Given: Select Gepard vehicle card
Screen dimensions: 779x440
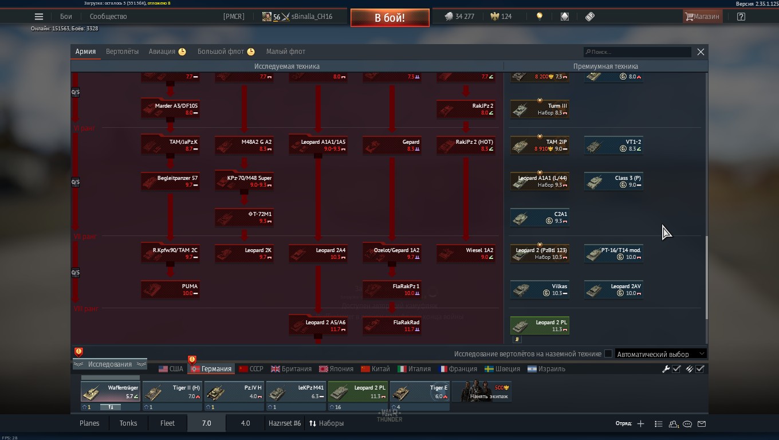Looking at the screenshot, I should (392, 145).
